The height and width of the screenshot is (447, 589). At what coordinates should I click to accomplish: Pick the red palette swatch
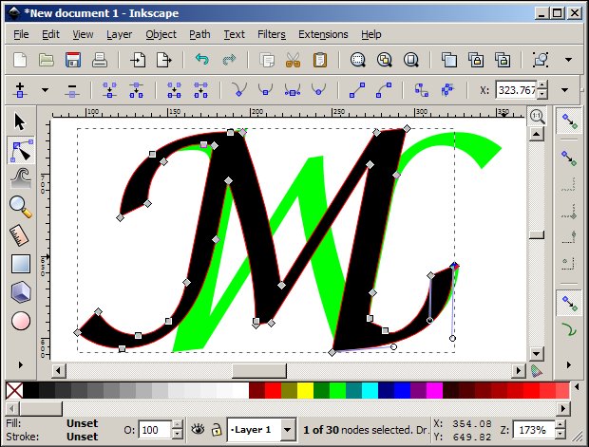coord(273,390)
